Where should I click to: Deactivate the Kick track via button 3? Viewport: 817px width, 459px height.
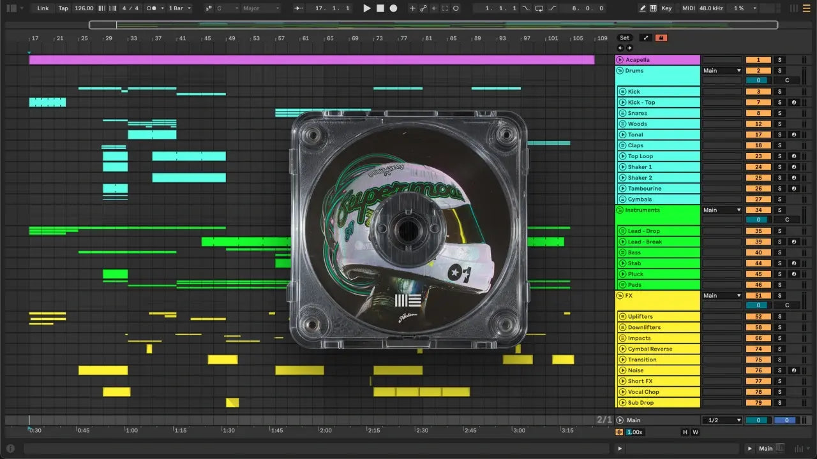758,92
